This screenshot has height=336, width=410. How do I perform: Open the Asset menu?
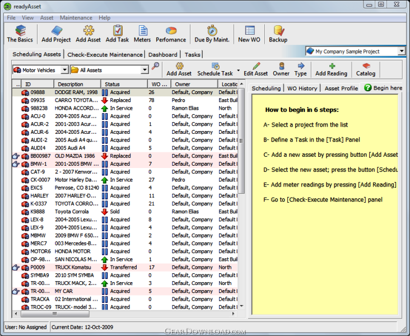47,18
